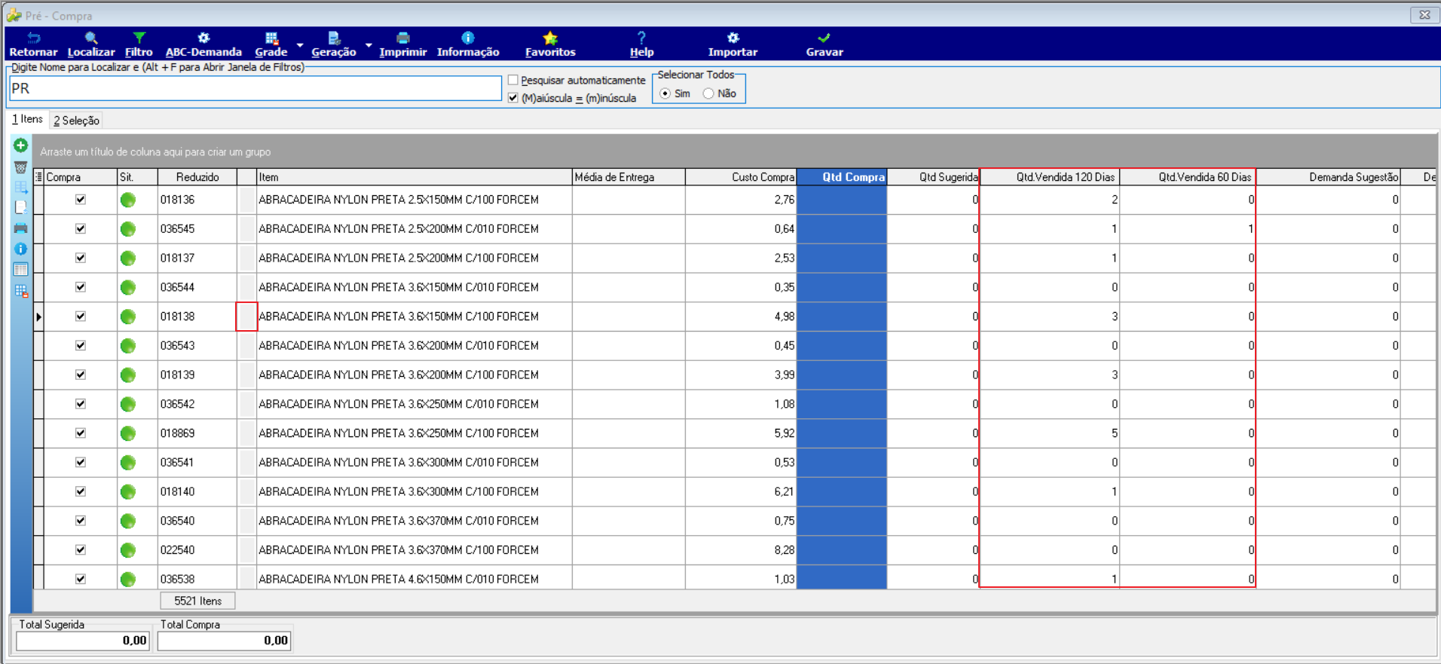The height and width of the screenshot is (664, 1441).
Task: Click the Total Compra value field
Action: pos(224,641)
